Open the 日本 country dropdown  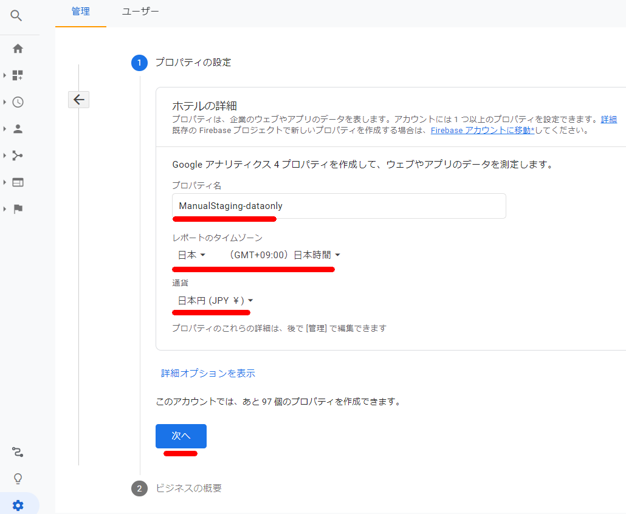pos(191,255)
